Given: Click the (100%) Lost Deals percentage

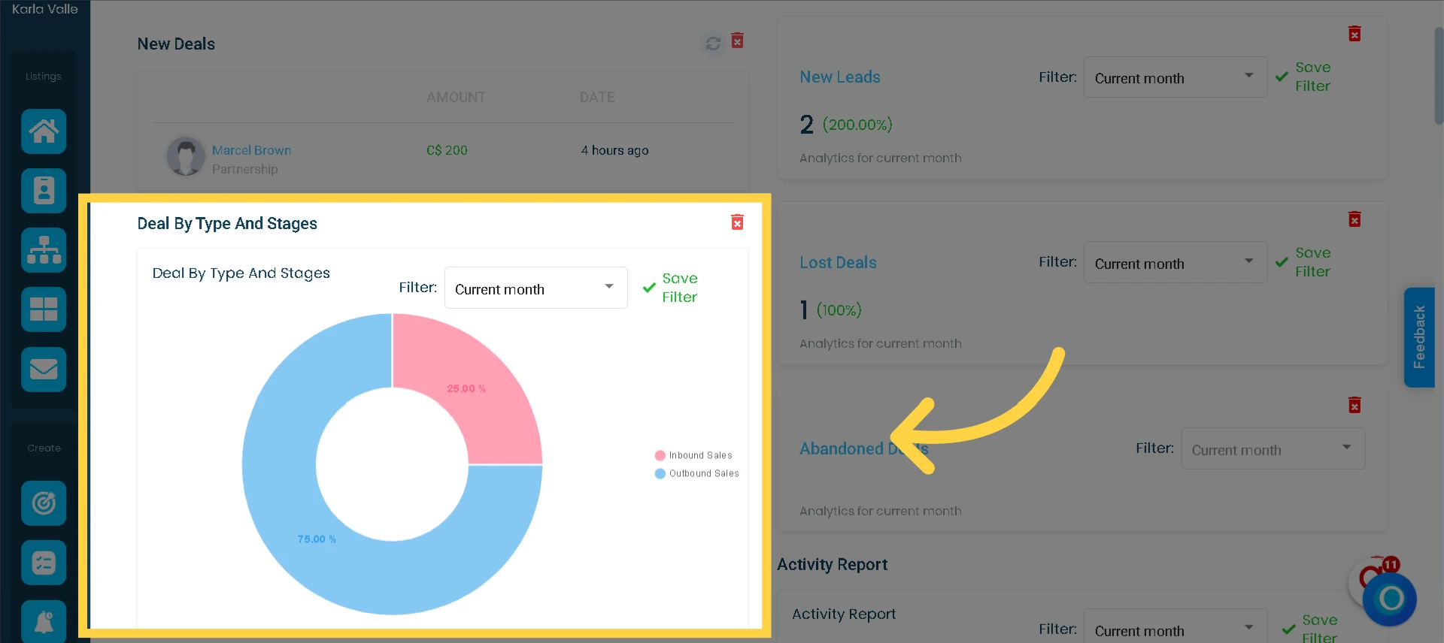Looking at the screenshot, I should click(839, 309).
